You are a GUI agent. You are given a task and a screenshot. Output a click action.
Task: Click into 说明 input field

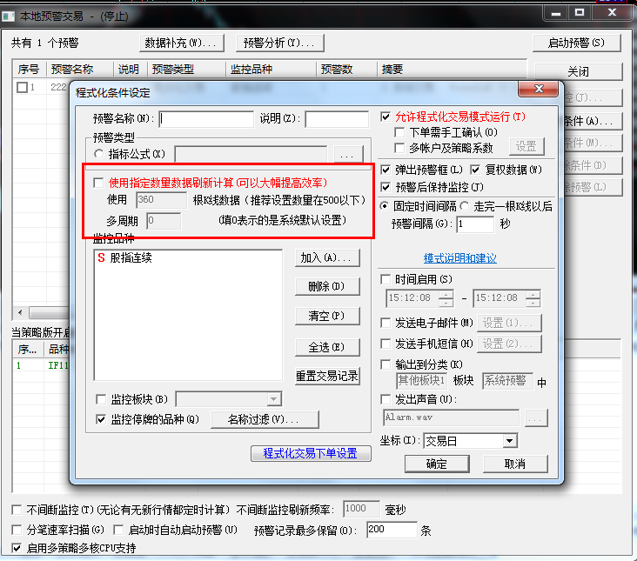coord(337,119)
